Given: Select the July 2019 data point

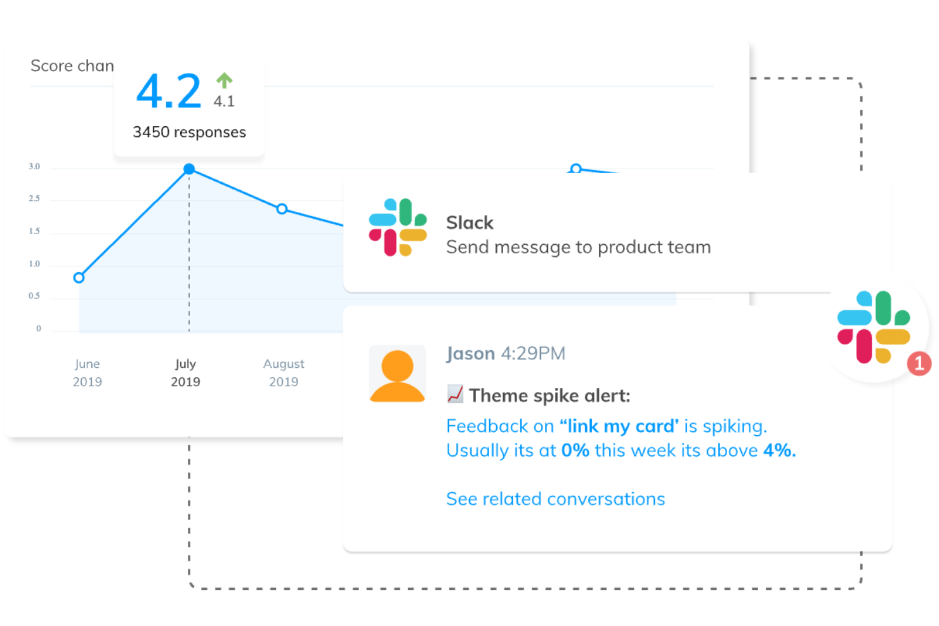Looking at the screenshot, I should (x=189, y=169).
